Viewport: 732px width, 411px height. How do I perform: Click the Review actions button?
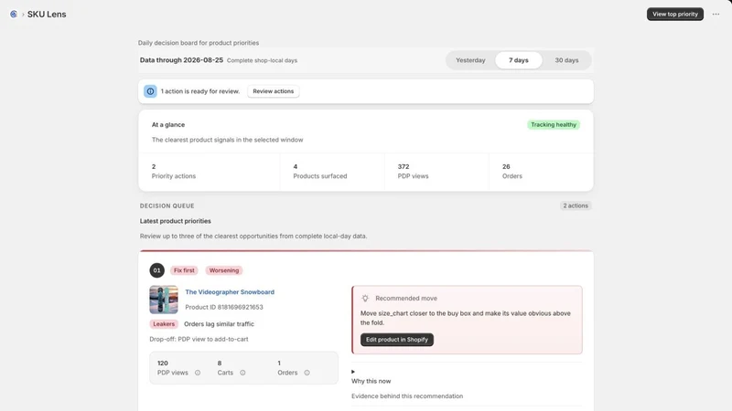(273, 91)
